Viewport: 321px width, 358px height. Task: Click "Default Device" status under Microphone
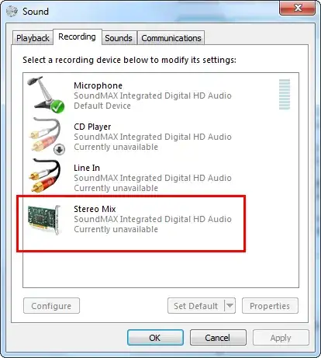click(102, 106)
